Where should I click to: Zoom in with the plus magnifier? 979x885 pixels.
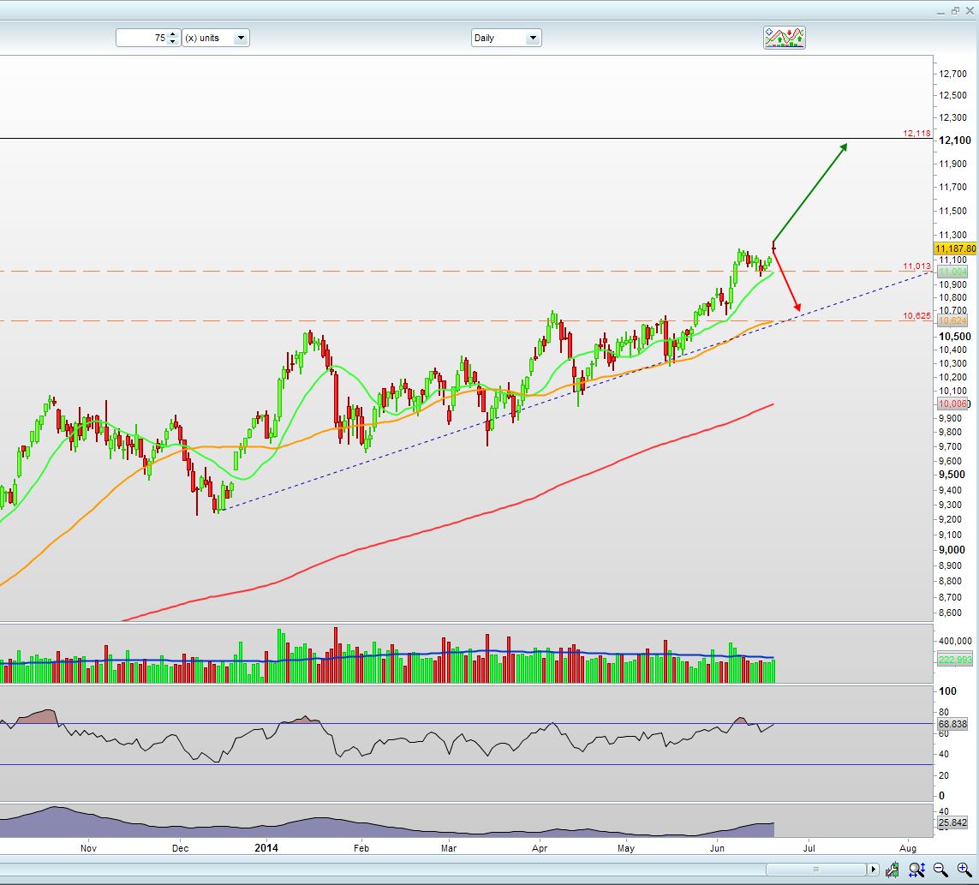[964, 870]
